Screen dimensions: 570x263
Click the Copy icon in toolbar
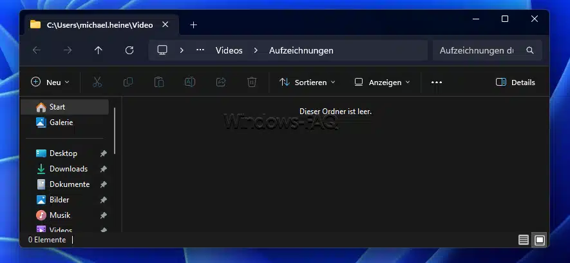pyautogui.click(x=128, y=83)
